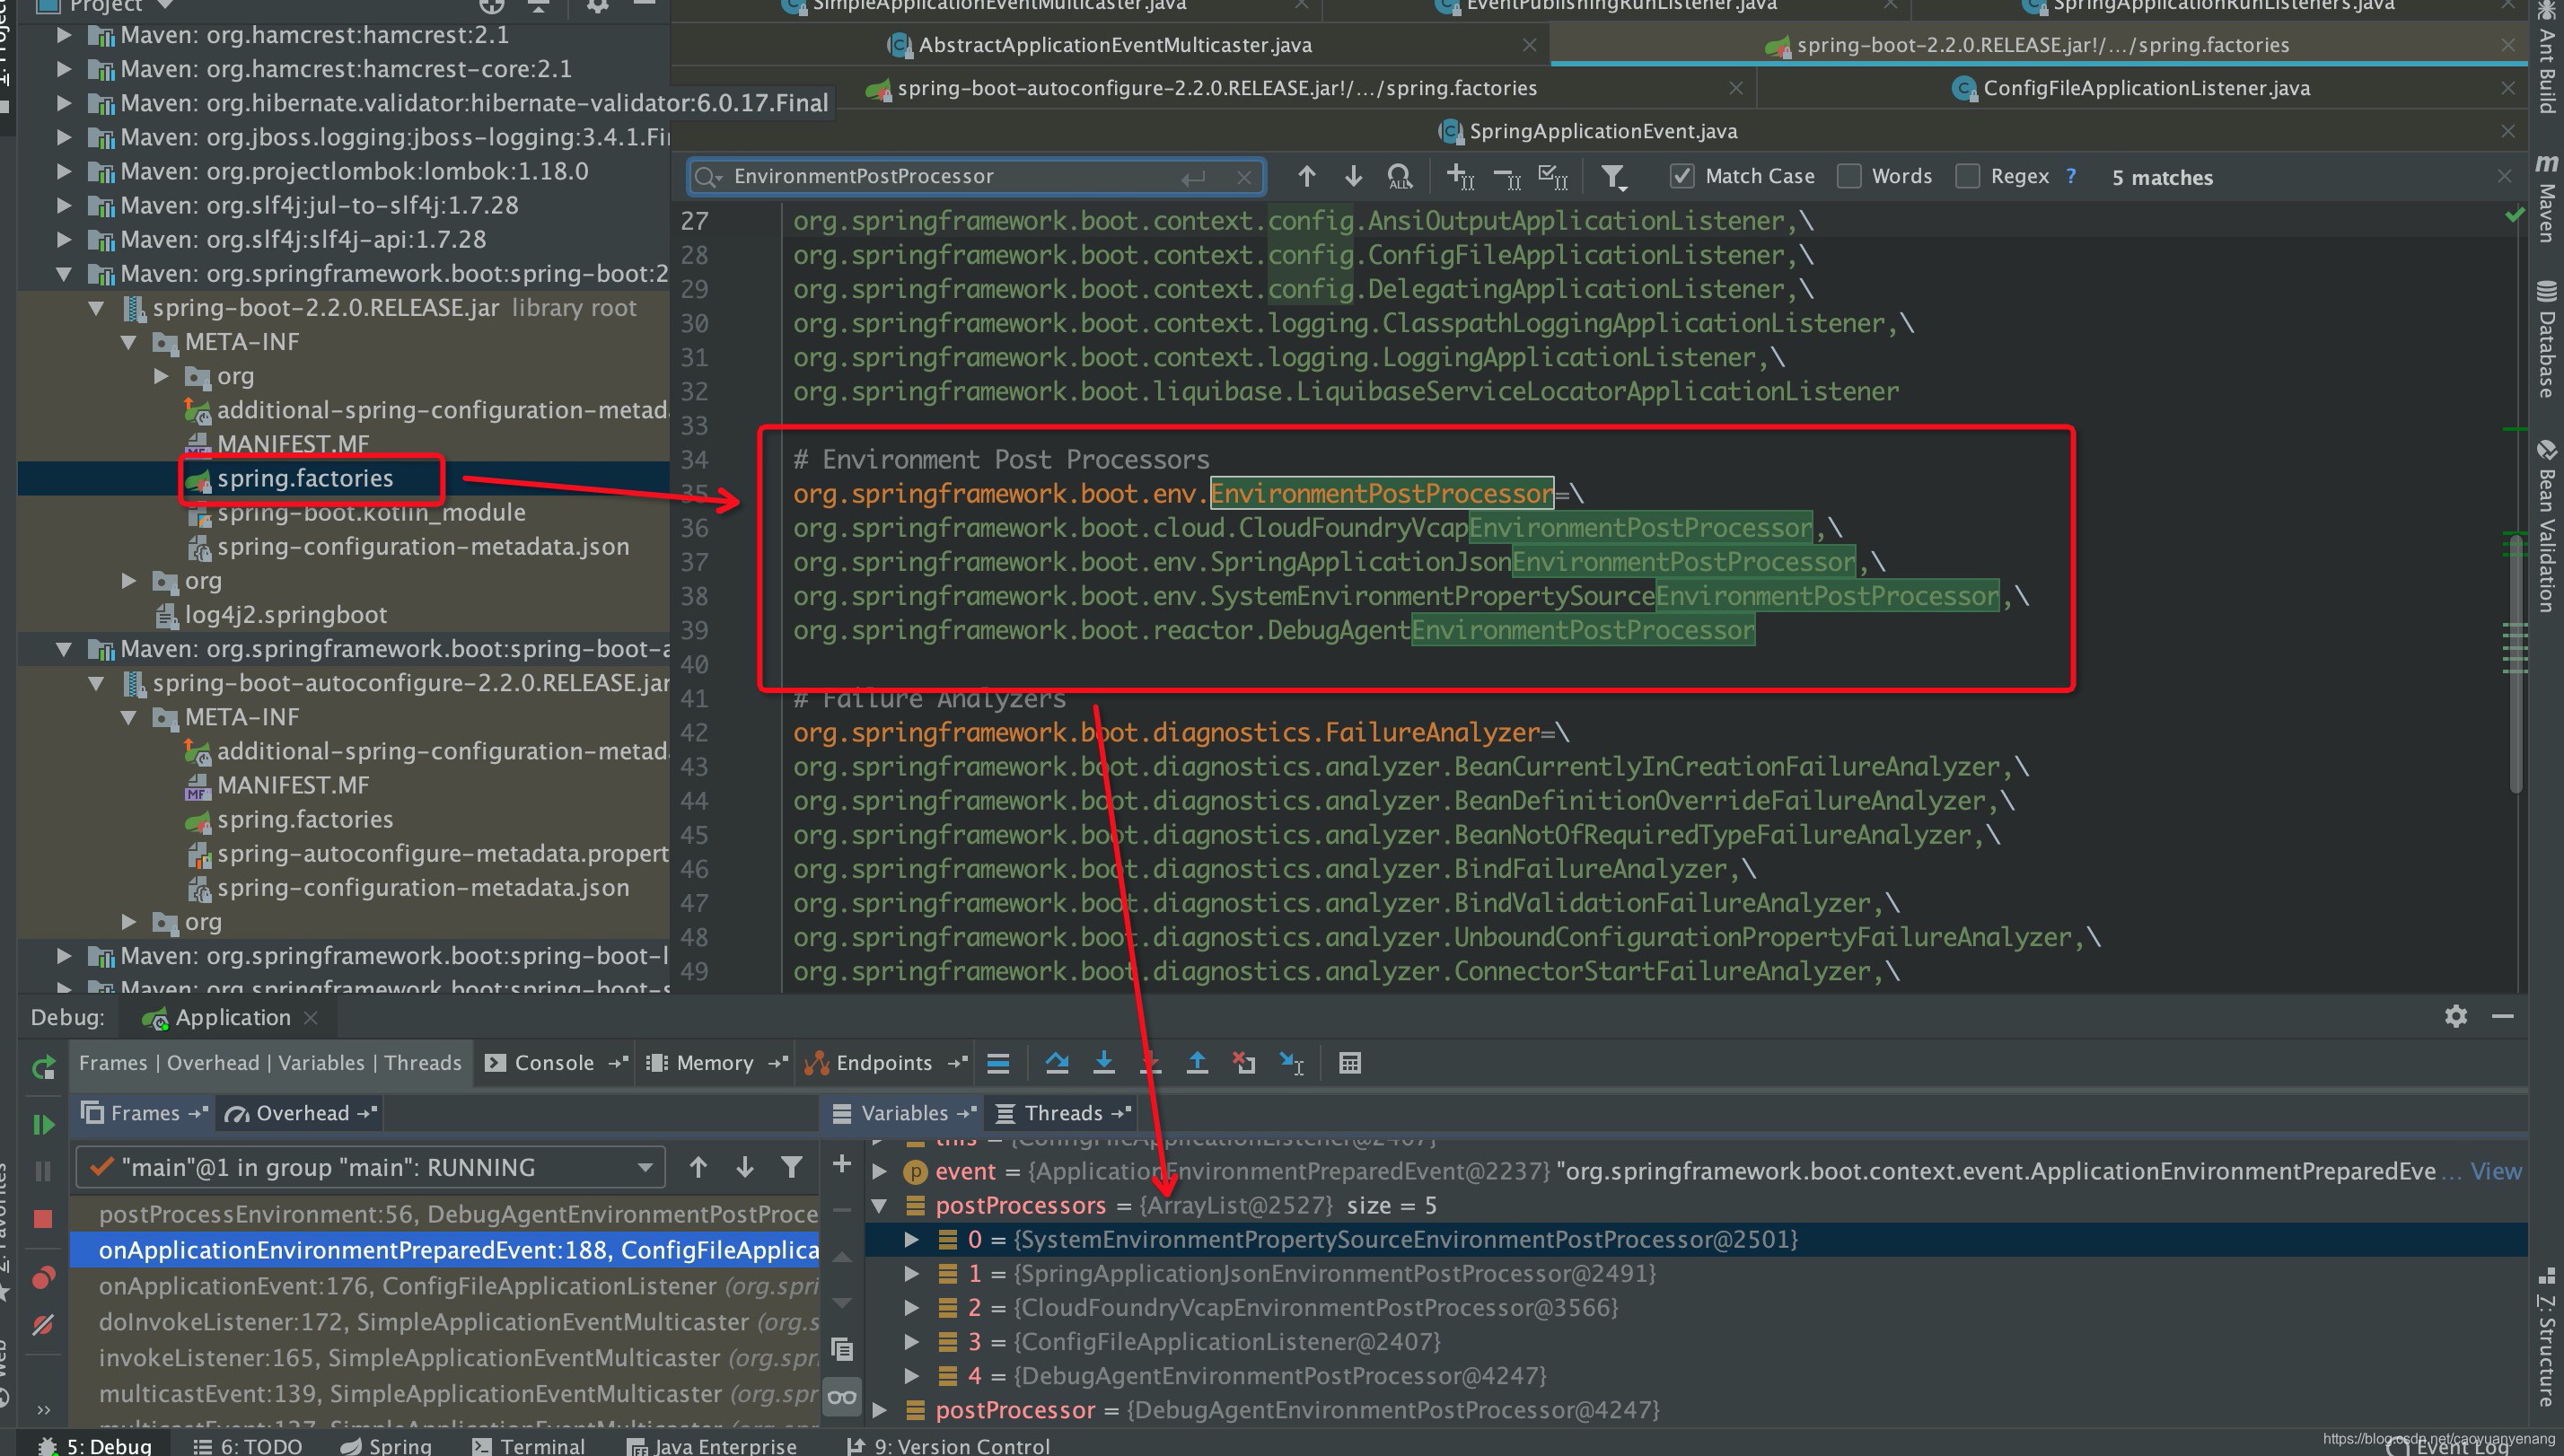Viewport: 2564px width, 1456px height.
Task: Click the Resume Program debug icon
Action: [43, 1125]
